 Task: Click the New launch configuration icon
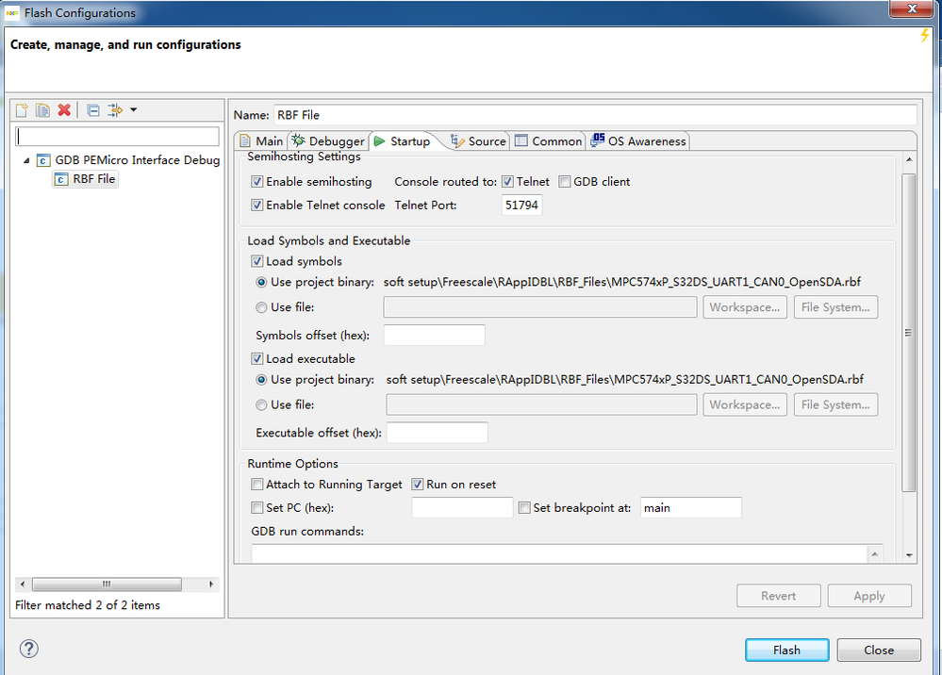(x=23, y=110)
